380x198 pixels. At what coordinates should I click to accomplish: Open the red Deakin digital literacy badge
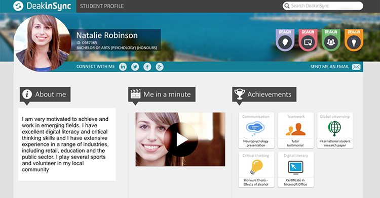click(308, 40)
